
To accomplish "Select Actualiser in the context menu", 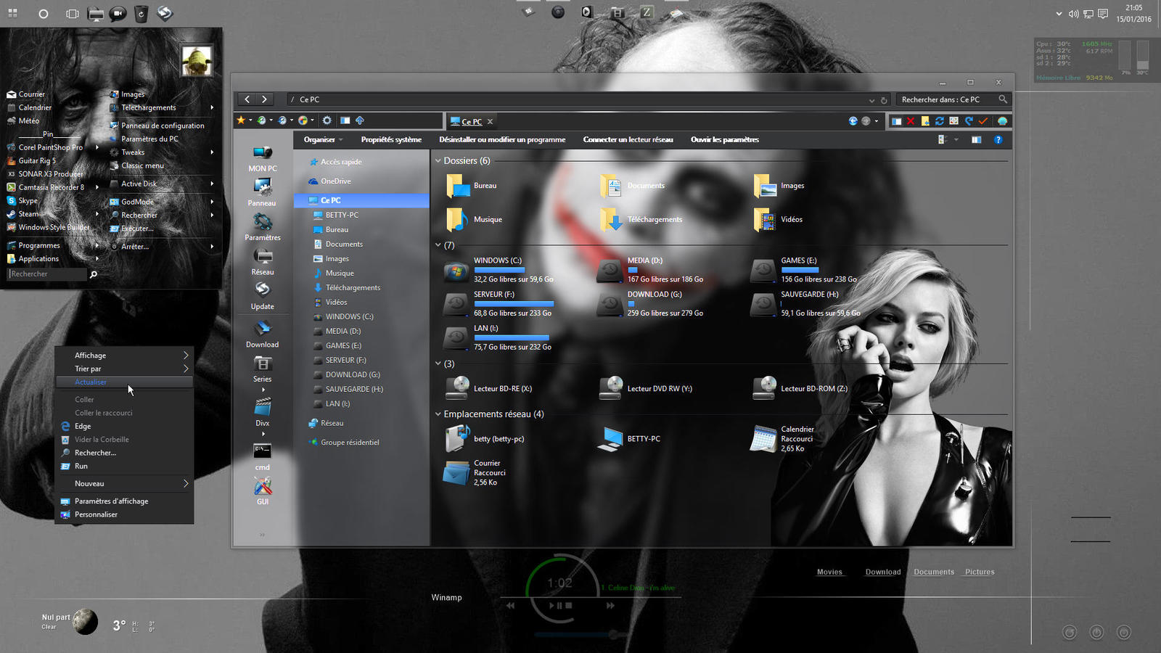I will pos(124,382).
